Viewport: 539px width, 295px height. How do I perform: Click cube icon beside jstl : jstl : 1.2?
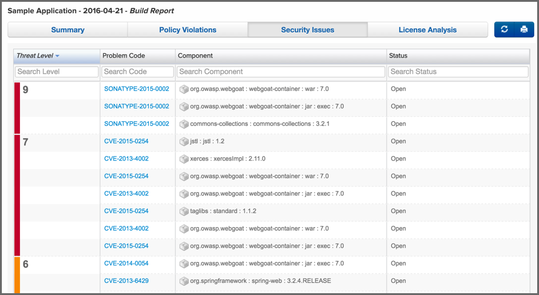184,142
